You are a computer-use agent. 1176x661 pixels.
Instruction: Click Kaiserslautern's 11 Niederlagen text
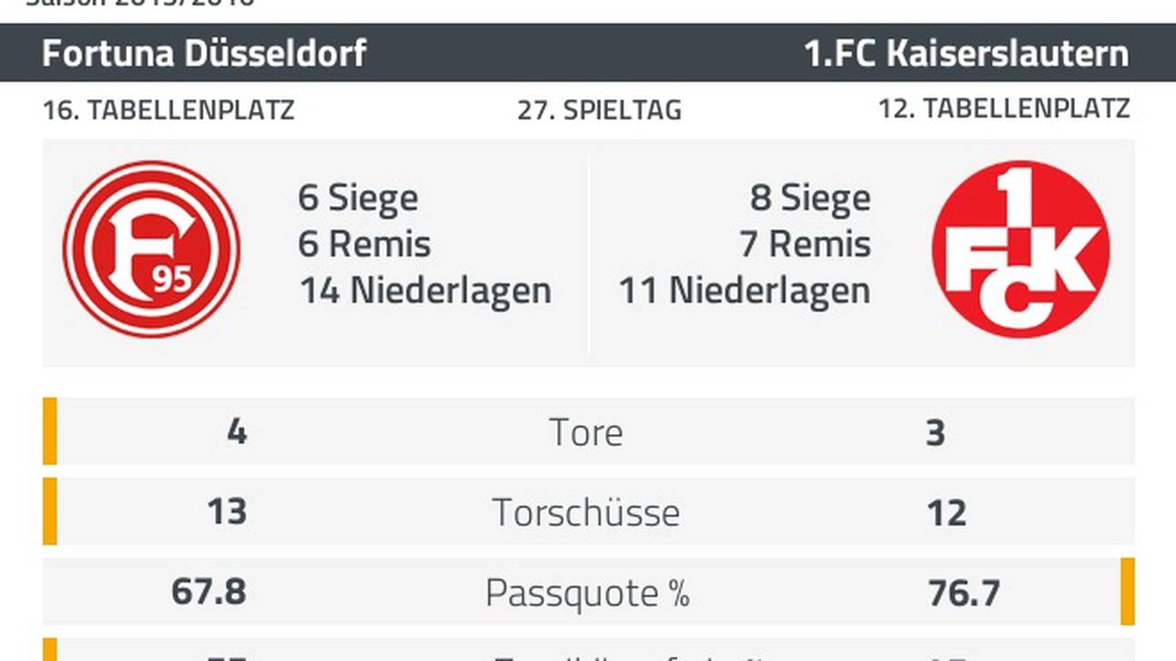[x=744, y=291]
